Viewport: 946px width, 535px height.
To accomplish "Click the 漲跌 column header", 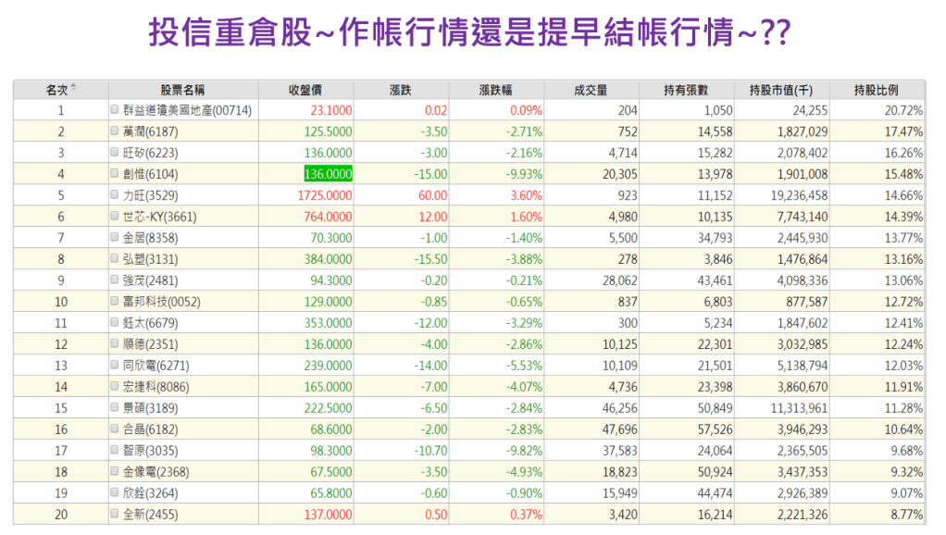I will coord(400,90).
